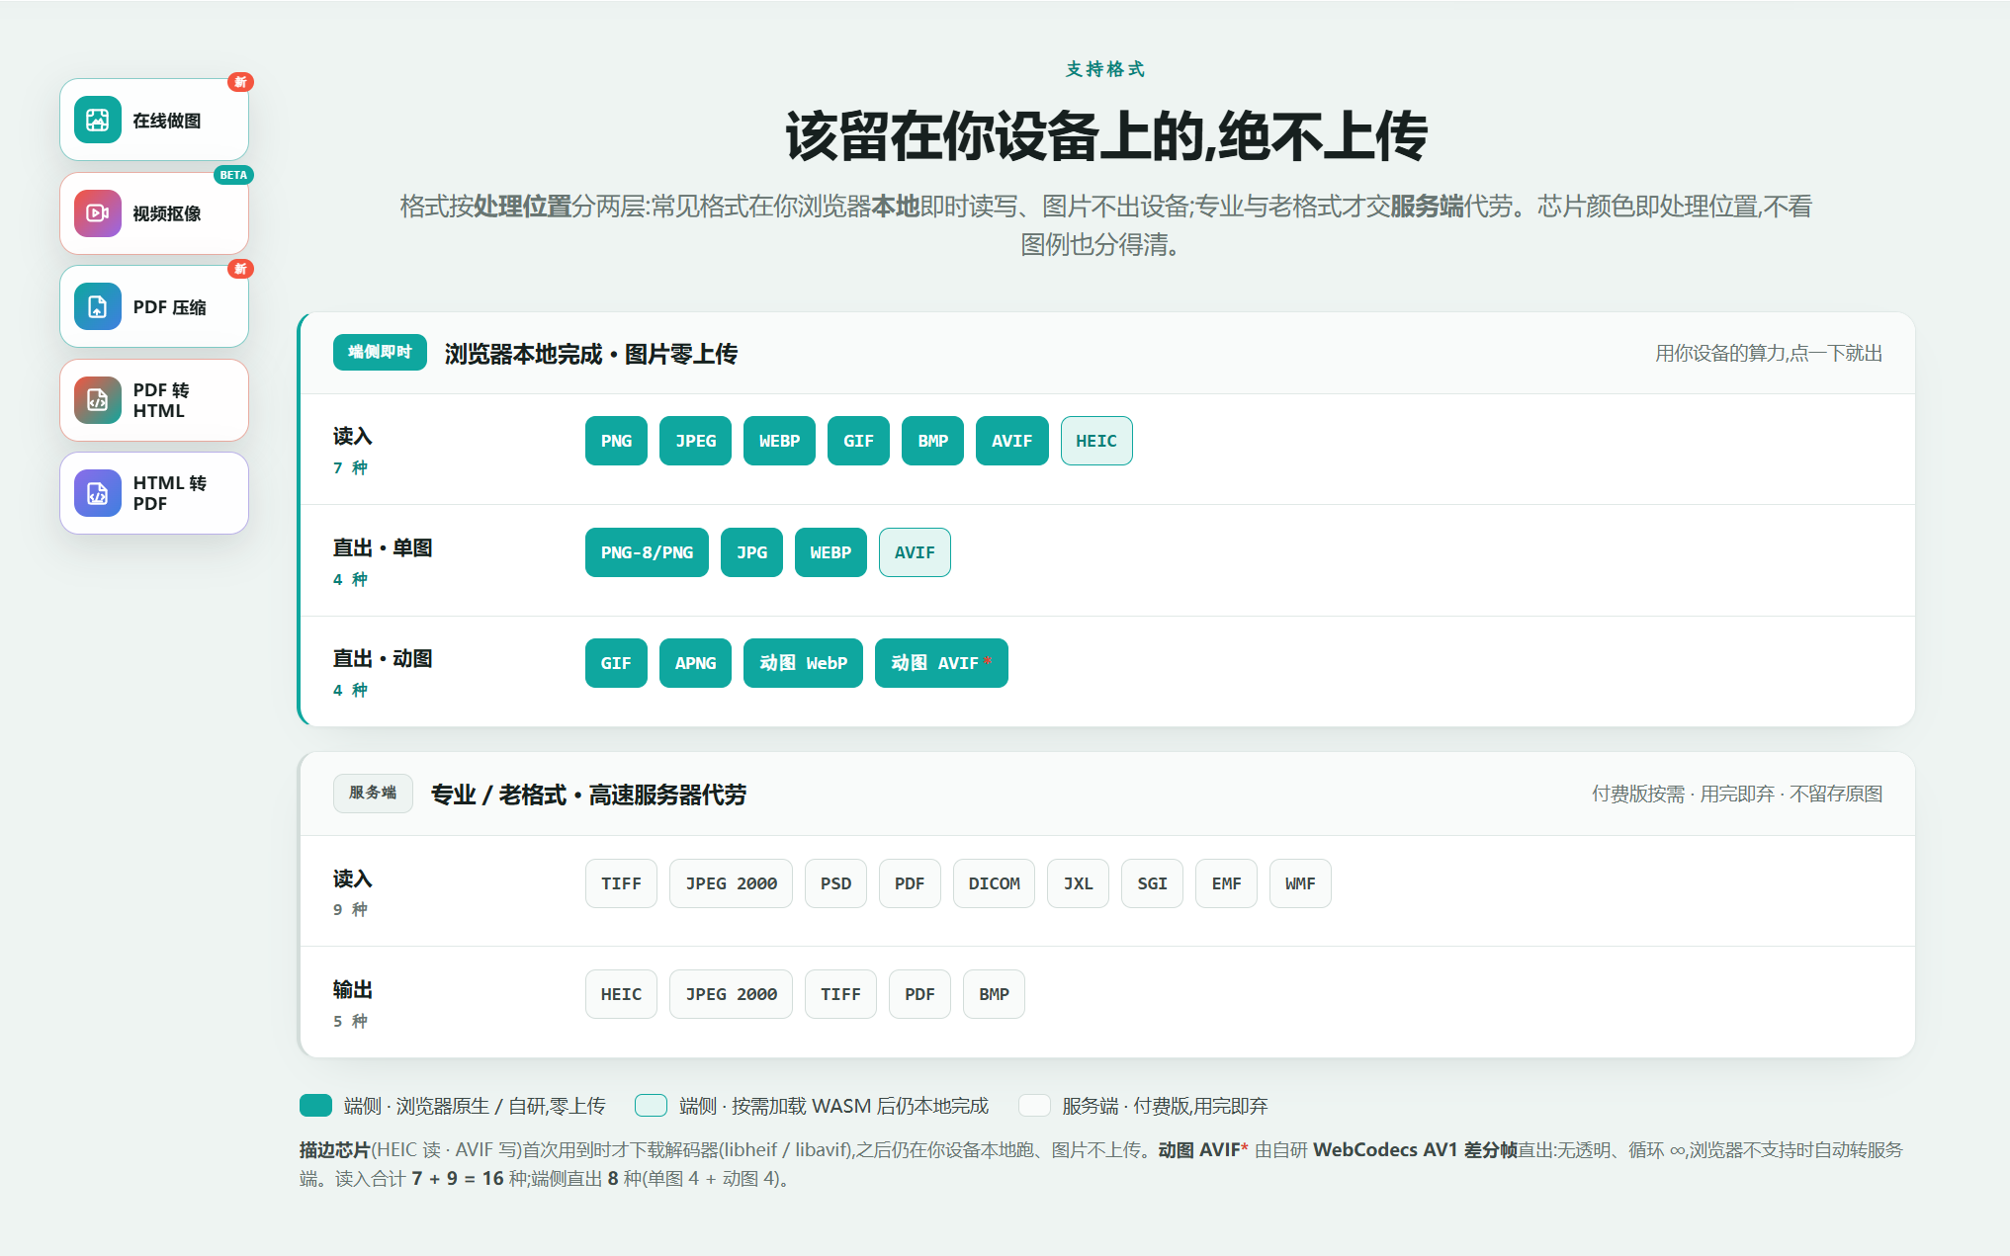Click the 新 badge on 在线做图 card

click(240, 82)
